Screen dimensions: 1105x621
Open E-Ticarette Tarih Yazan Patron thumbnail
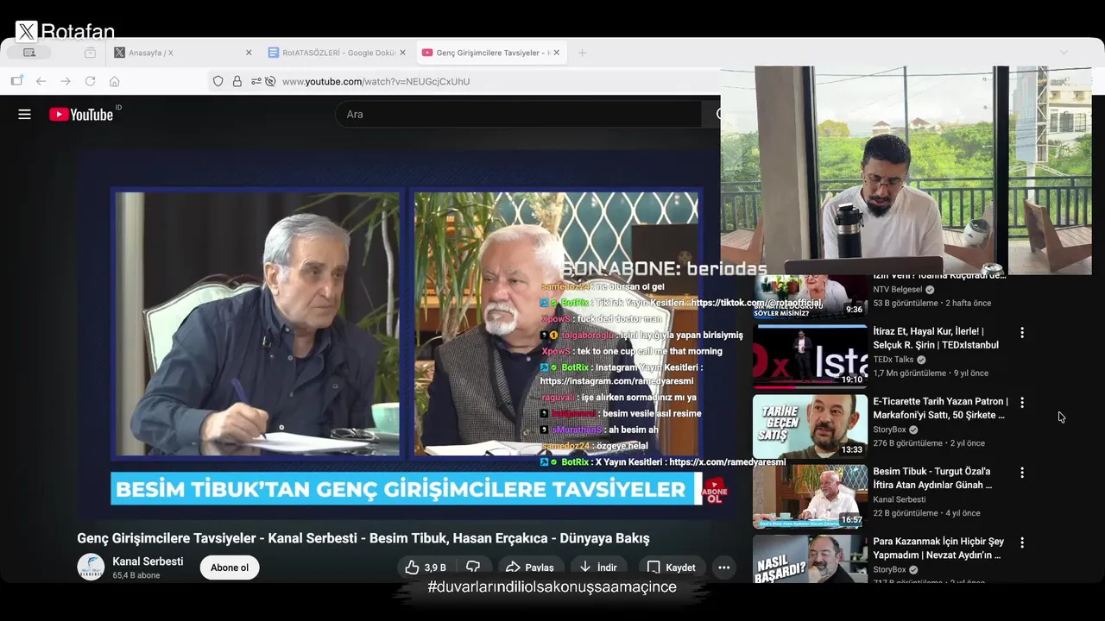click(810, 426)
